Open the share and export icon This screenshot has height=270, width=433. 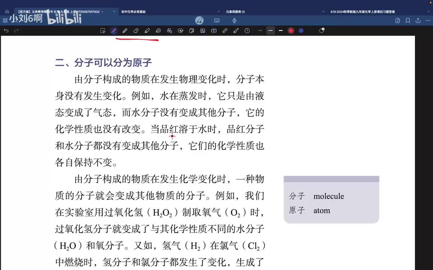click(418, 20)
